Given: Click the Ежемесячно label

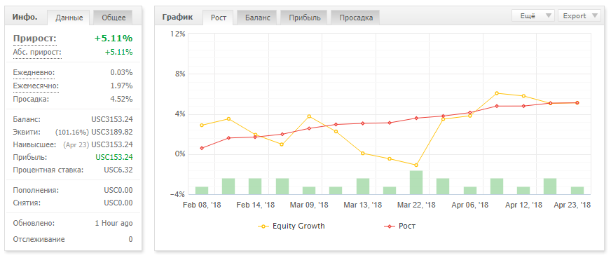Looking at the screenshot, I should pos(36,86).
